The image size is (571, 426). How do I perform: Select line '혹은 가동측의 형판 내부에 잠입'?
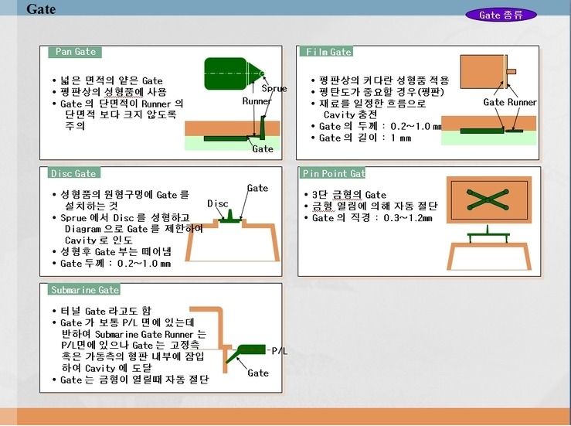pyautogui.click(x=133, y=356)
